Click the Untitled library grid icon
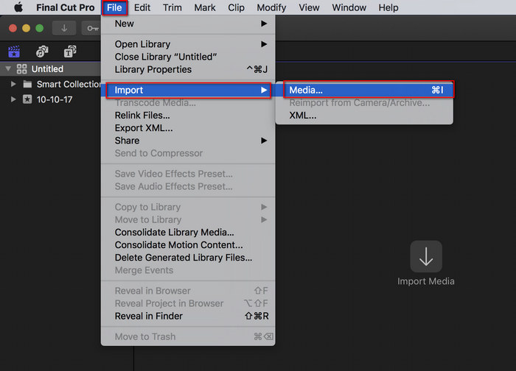516x371 pixels. 21,69
